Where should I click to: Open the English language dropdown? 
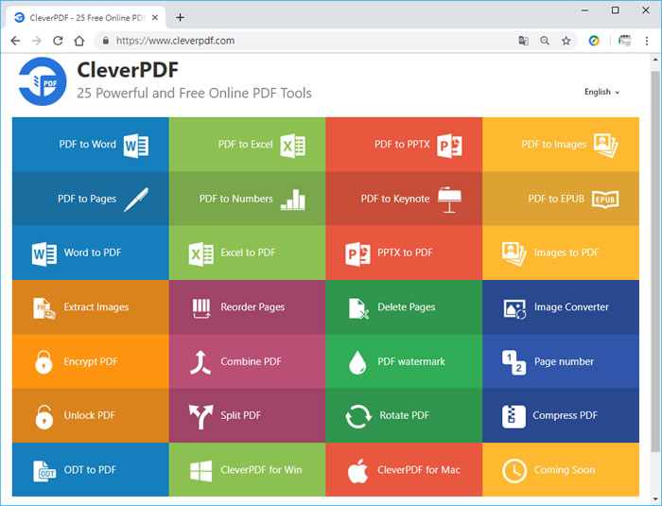(x=601, y=92)
